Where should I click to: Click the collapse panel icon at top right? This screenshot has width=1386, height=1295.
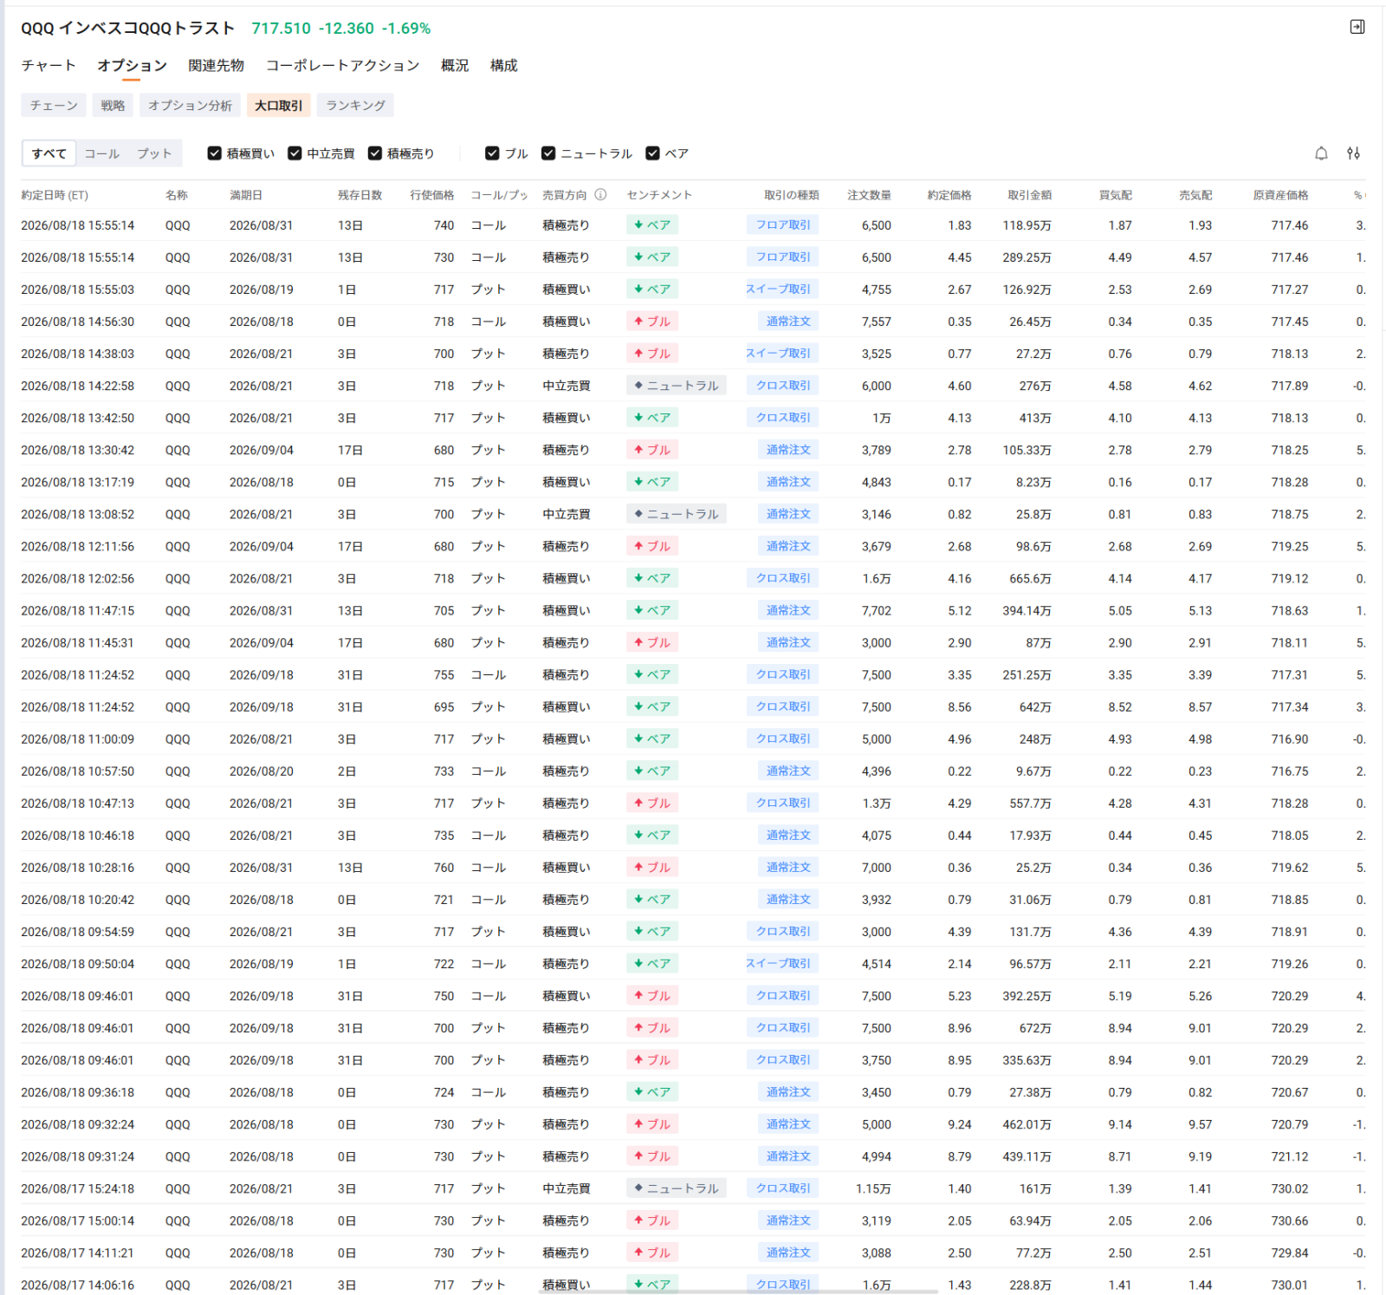tap(1357, 27)
